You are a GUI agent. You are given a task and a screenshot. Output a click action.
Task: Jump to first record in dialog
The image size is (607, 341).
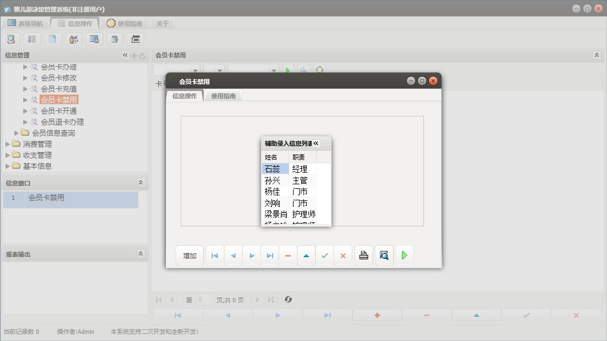(215, 255)
